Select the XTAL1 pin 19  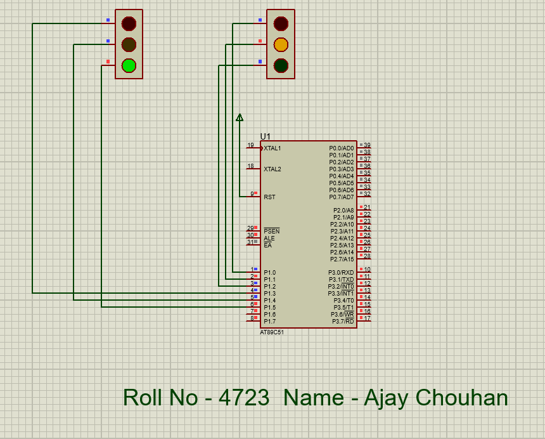point(253,148)
